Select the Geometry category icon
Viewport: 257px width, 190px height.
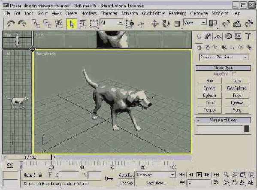[x=199, y=48]
